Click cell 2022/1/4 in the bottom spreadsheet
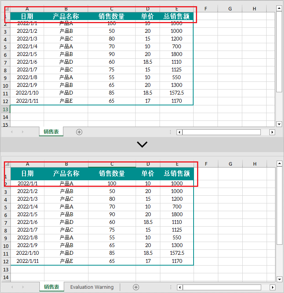 (x=27, y=207)
